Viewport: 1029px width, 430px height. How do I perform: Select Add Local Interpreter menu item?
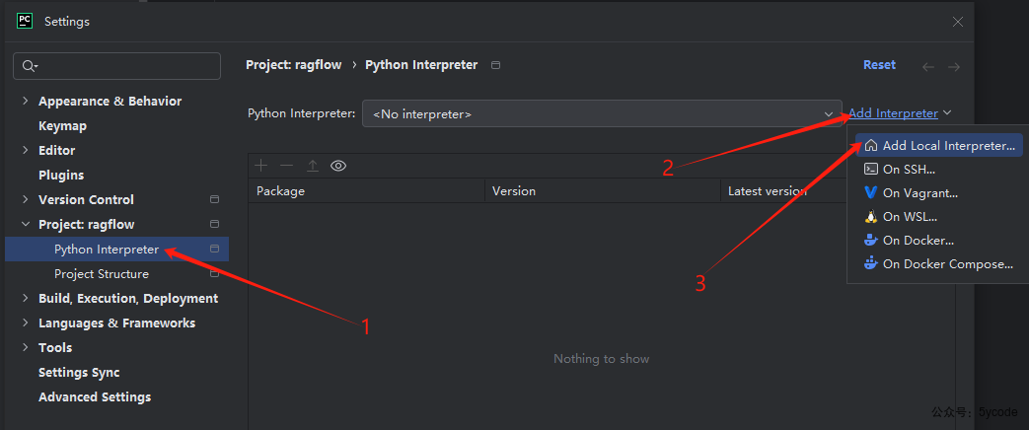pyautogui.click(x=938, y=146)
